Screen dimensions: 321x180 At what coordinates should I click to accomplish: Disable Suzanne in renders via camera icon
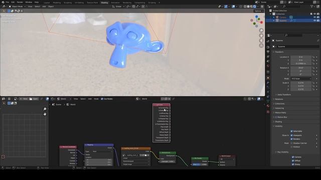(x=318, y=20)
